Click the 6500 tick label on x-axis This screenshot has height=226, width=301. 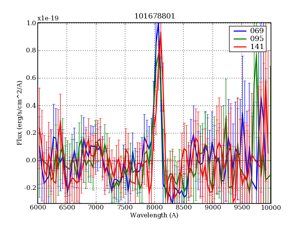[x=67, y=208]
